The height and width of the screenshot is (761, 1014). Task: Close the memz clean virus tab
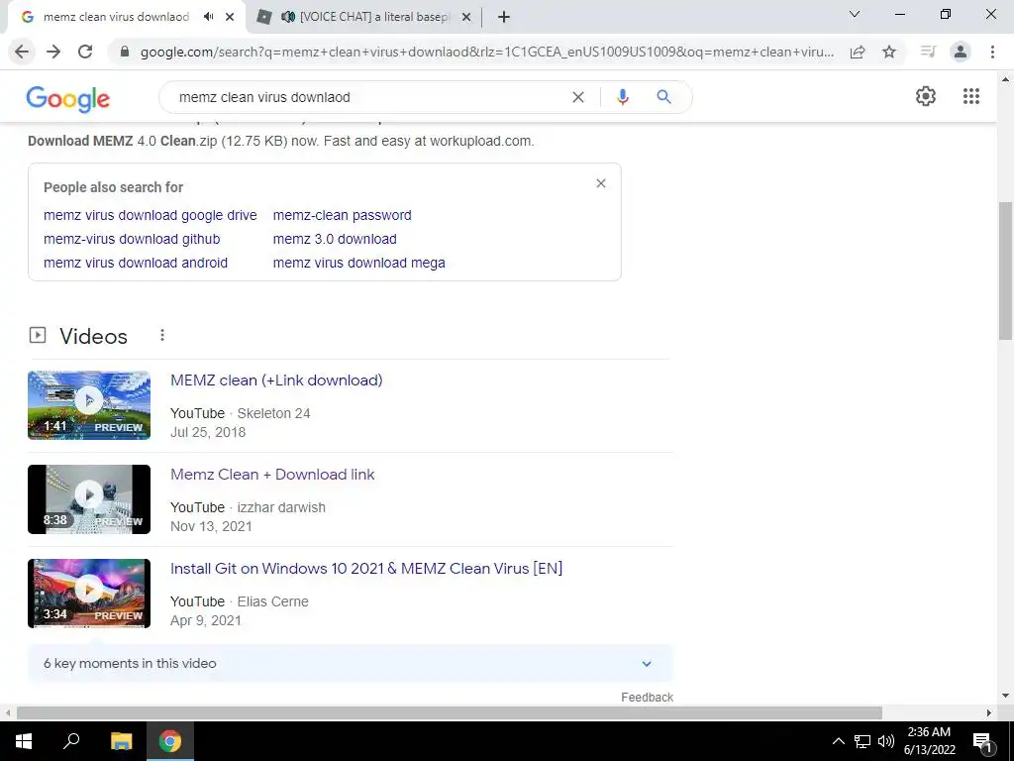[230, 17]
